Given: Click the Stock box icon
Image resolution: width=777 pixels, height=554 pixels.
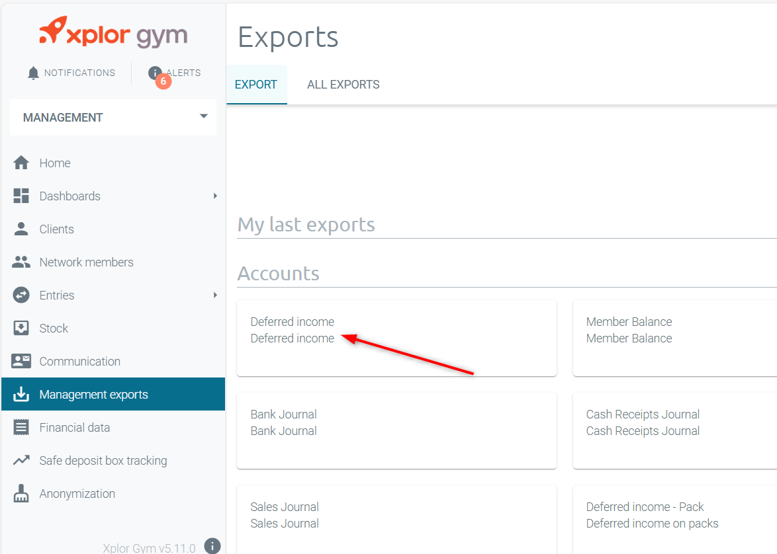Looking at the screenshot, I should click(21, 328).
